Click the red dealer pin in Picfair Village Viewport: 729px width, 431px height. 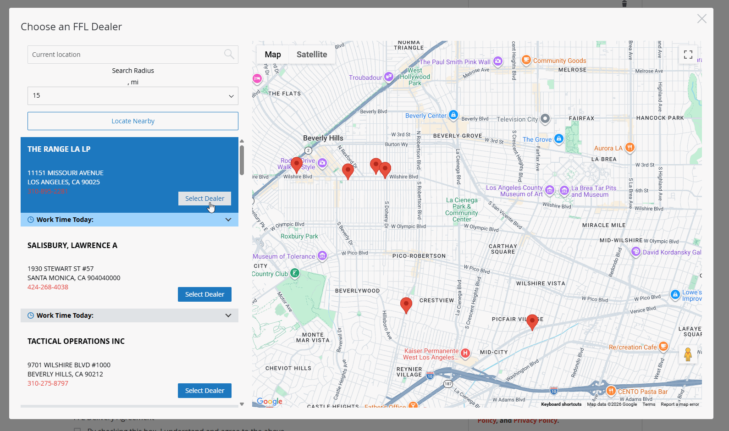(x=532, y=321)
